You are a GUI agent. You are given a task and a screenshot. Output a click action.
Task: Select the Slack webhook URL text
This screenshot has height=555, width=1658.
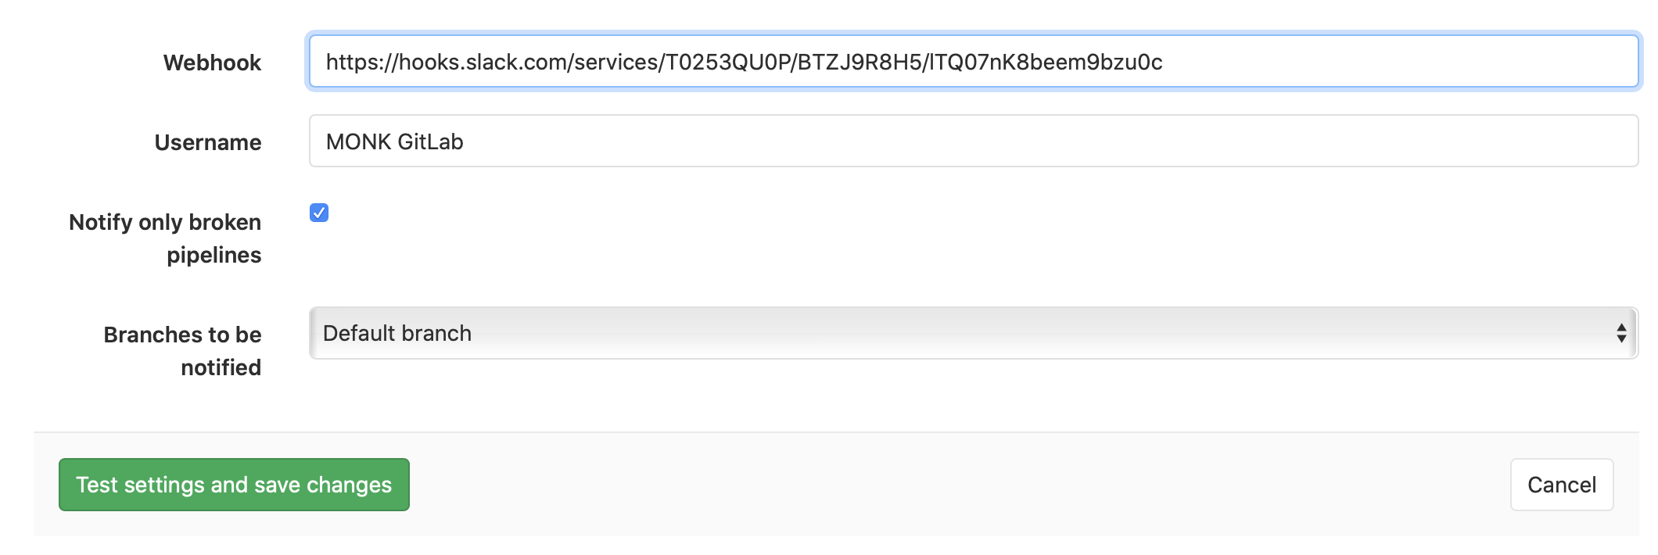click(x=743, y=63)
